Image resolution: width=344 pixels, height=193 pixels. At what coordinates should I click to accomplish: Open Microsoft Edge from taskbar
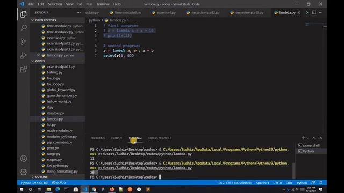(58, 189)
